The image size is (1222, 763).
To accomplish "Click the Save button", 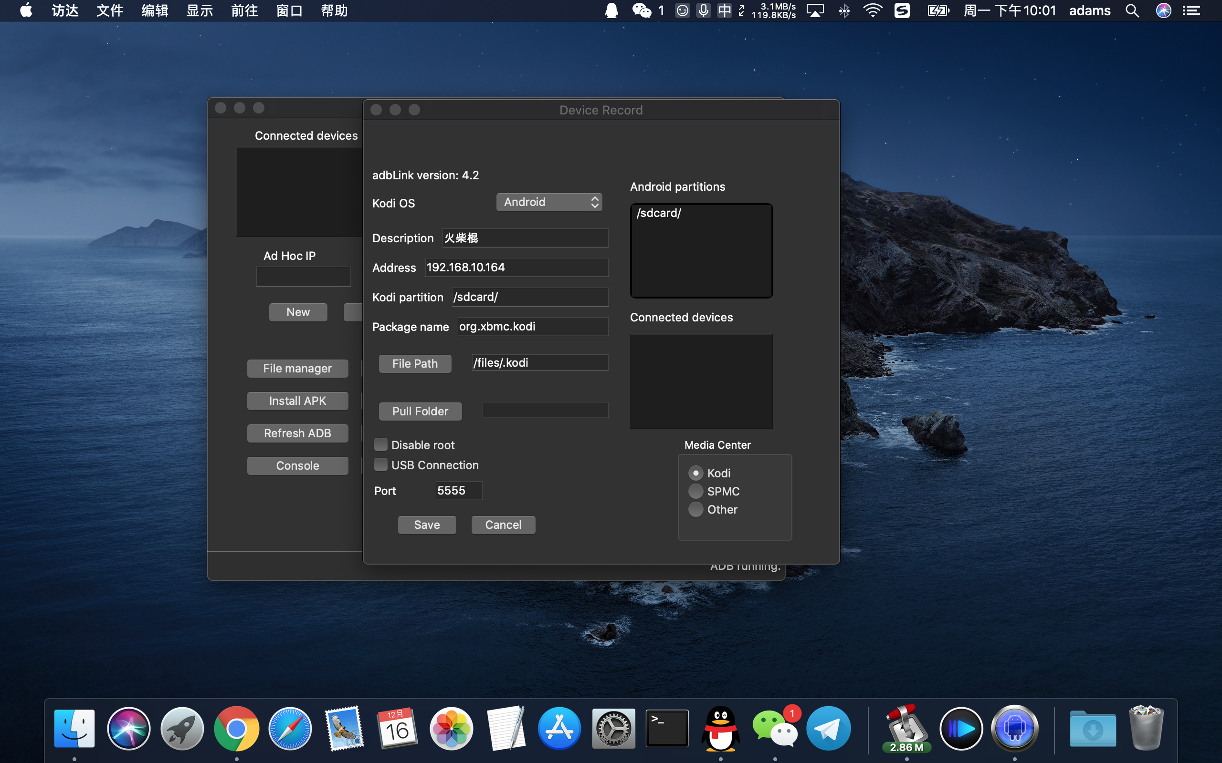I will [427, 525].
